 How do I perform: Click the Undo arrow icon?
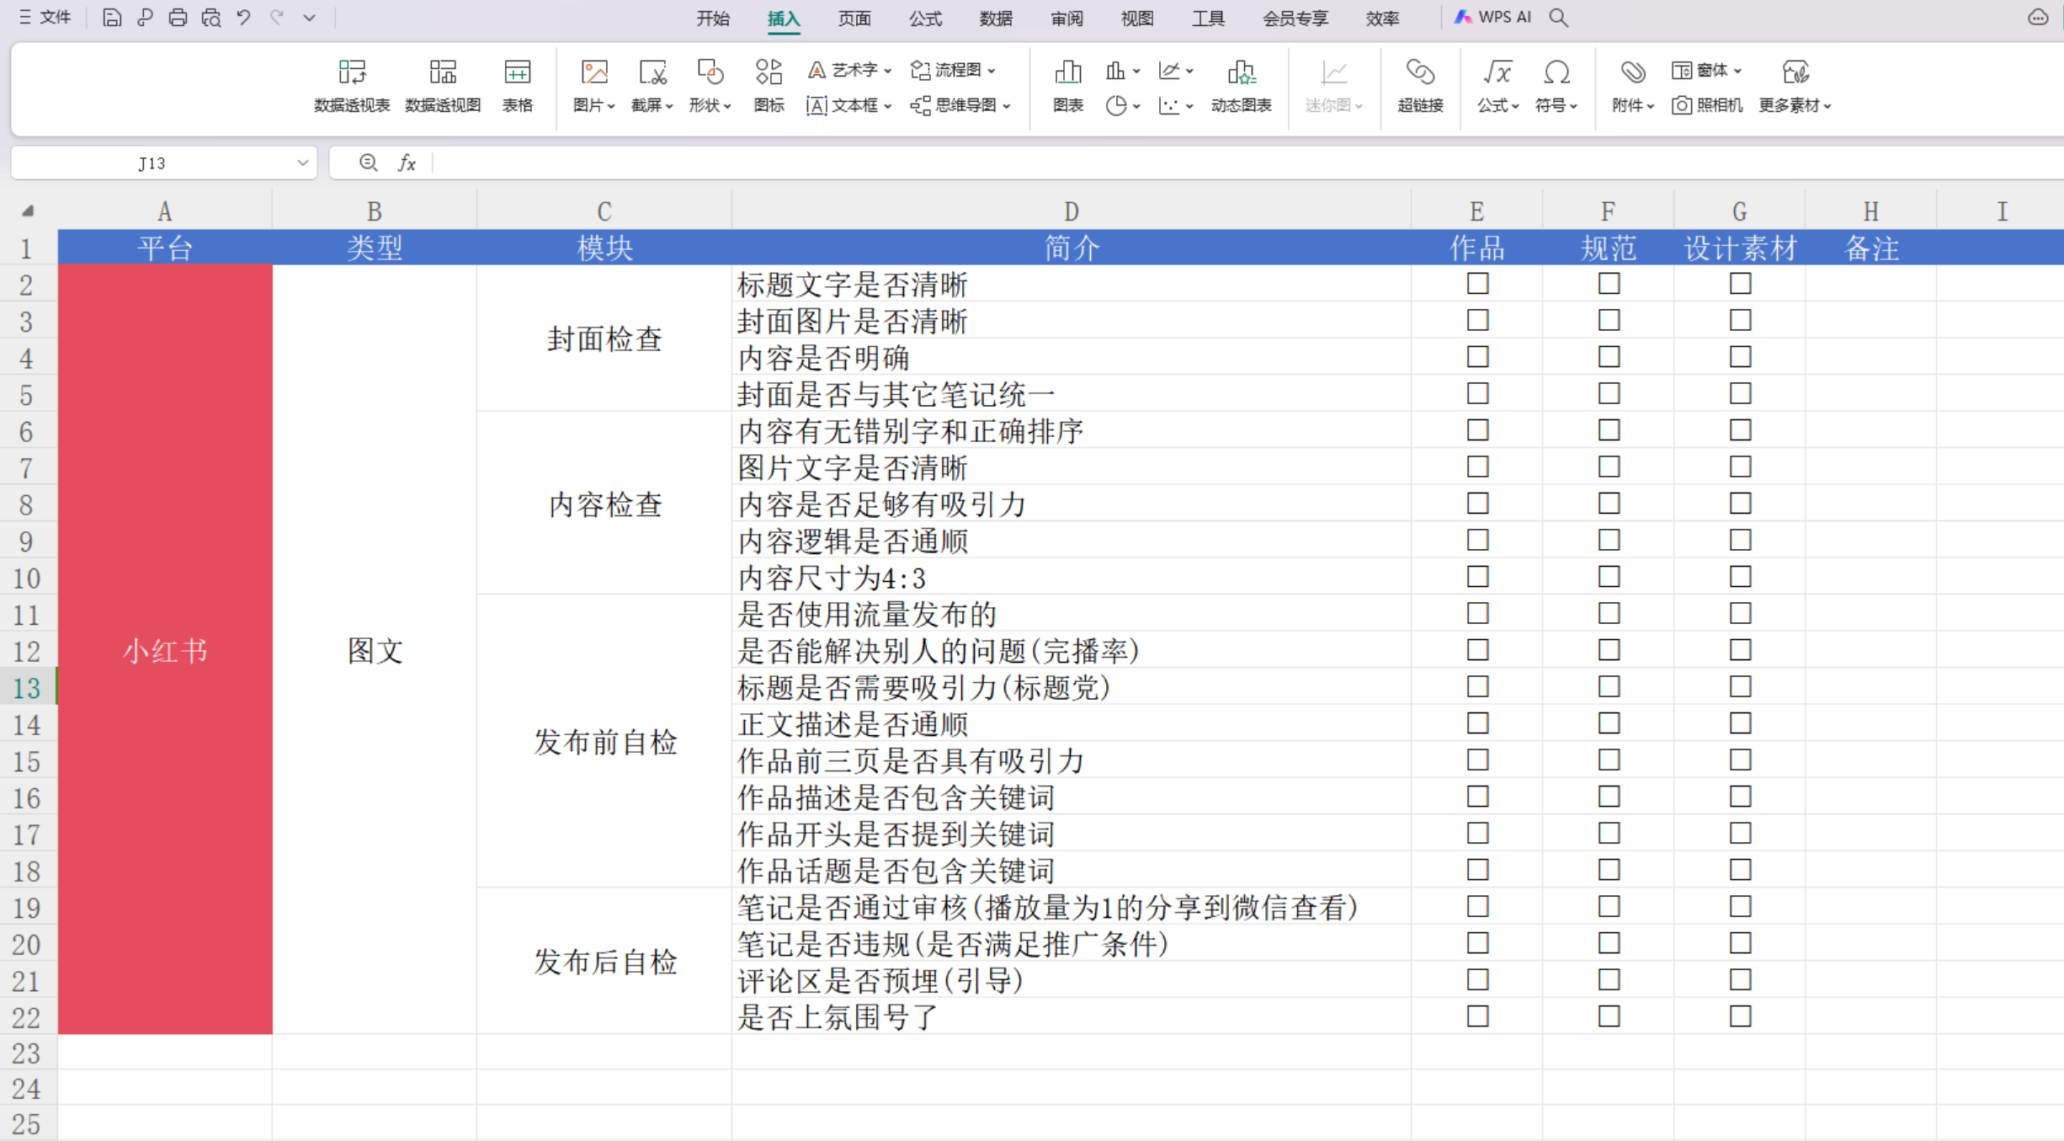click(243, 18)
